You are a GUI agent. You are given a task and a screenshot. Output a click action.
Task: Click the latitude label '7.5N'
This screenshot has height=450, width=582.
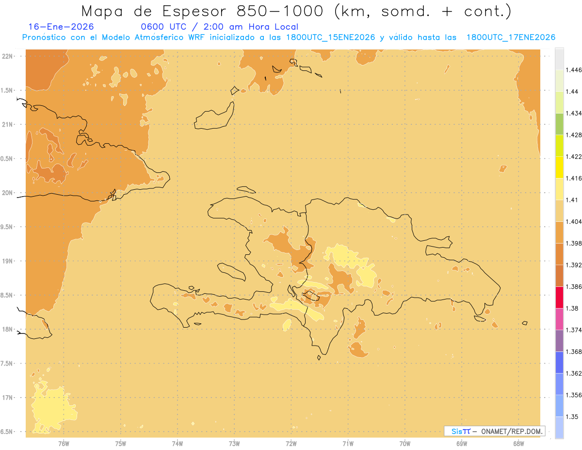click(x=7, y=364)
